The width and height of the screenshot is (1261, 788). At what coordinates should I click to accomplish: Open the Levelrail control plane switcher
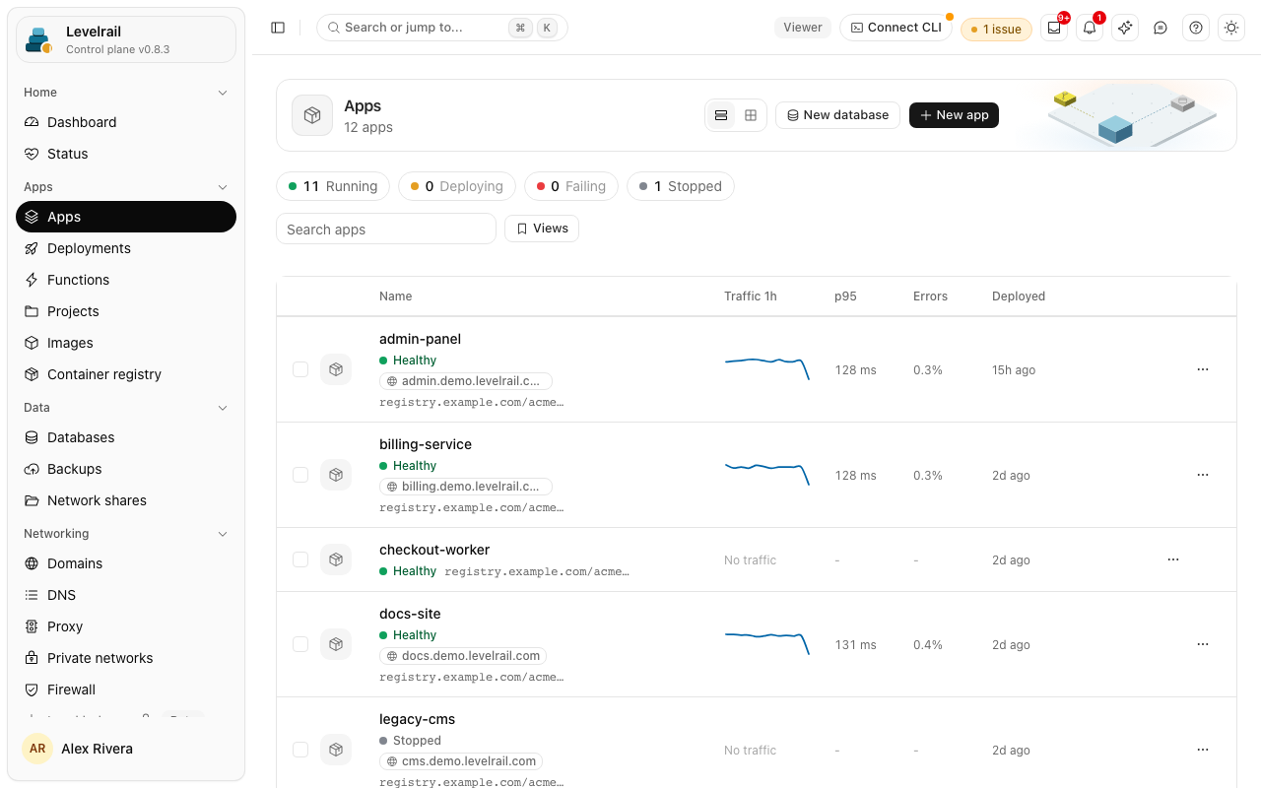(x=126, y=39)
